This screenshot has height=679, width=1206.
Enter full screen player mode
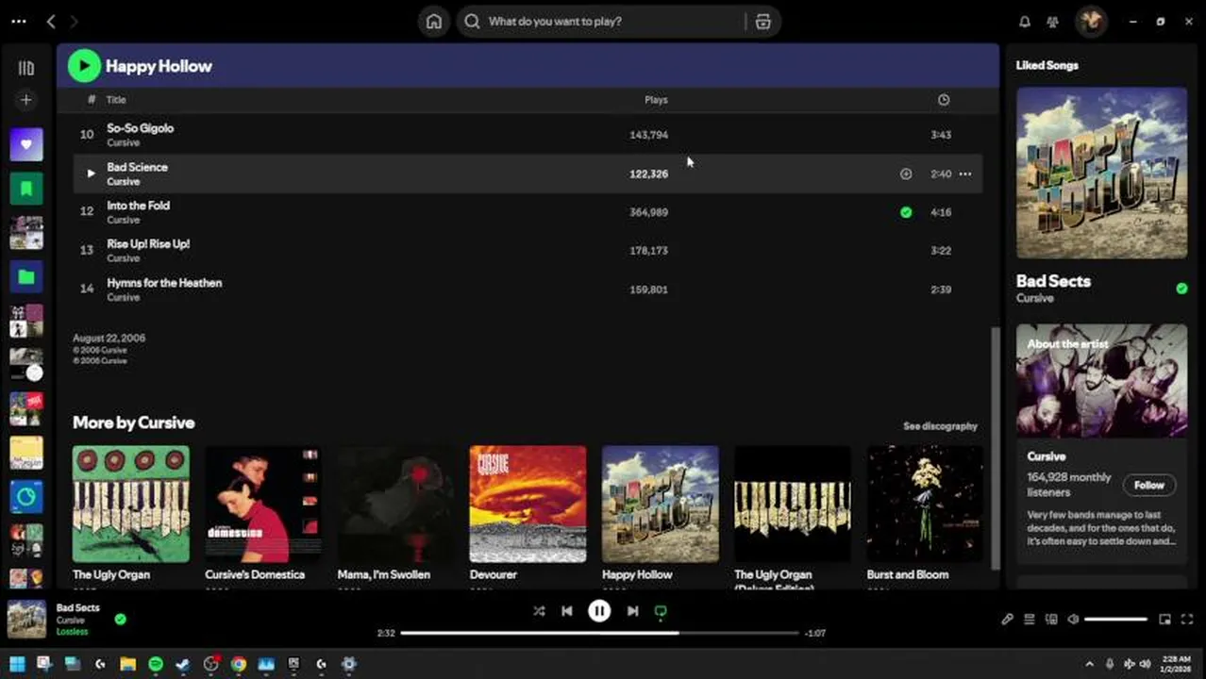tap(1187, 620)
